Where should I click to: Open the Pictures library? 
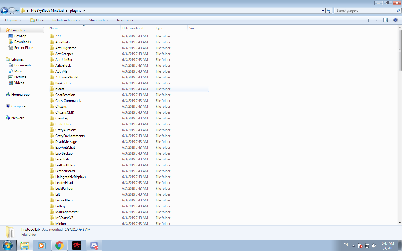coord(20,77)
